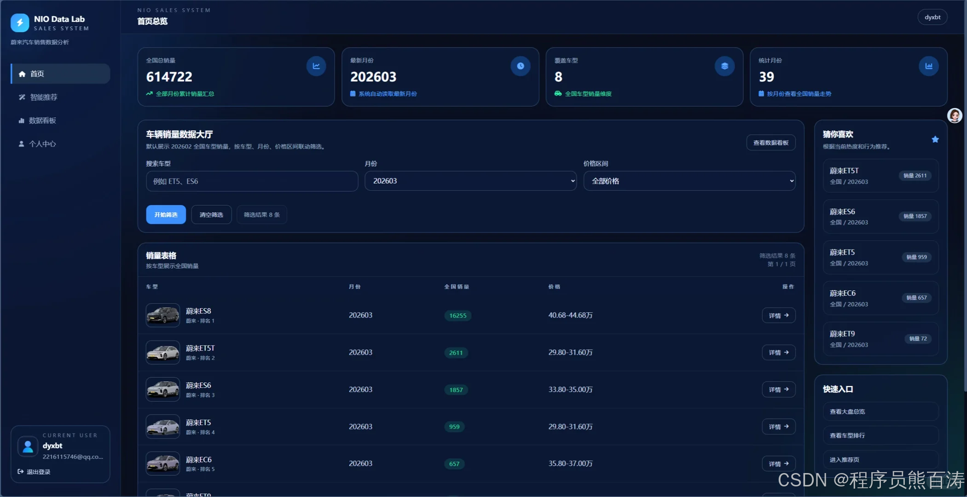
Task: Open the 数据看板 sidebar page
Action: pyautogui.click(x=60, y=121)
